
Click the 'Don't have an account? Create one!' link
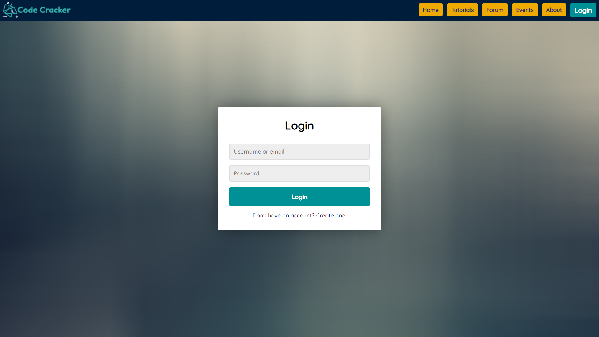(x=299, y=216)
